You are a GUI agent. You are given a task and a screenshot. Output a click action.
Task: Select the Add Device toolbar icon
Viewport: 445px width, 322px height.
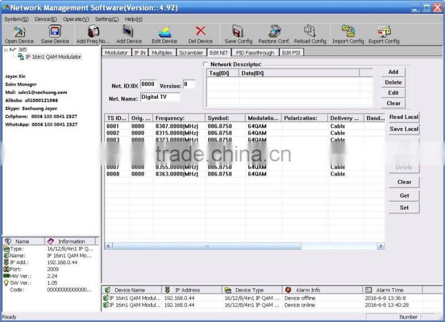click(128, 32)
